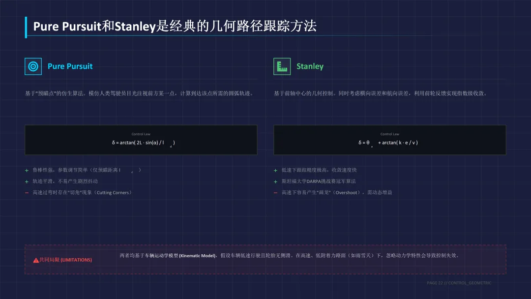
Task: Click the bullet text 鲁棒性强，参数调节简单
Action: (x=87, y=170)
